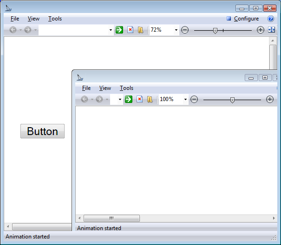
Task: Maximize the inner window
Action: click(x=265, y=78)
